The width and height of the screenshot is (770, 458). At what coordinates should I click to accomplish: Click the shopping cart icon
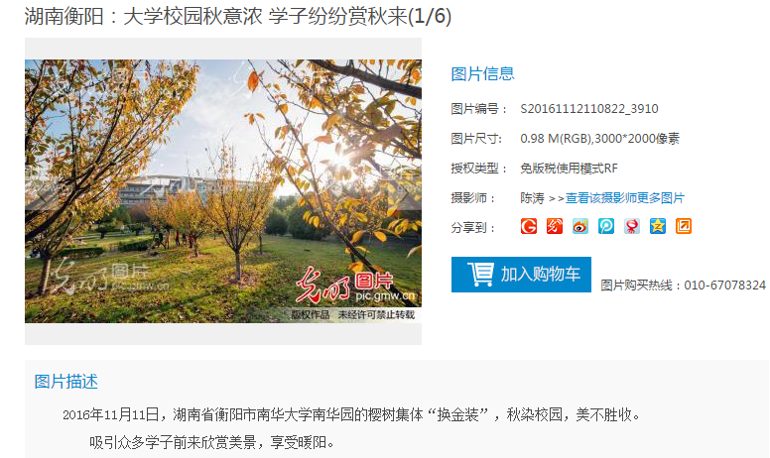[481, 275]
